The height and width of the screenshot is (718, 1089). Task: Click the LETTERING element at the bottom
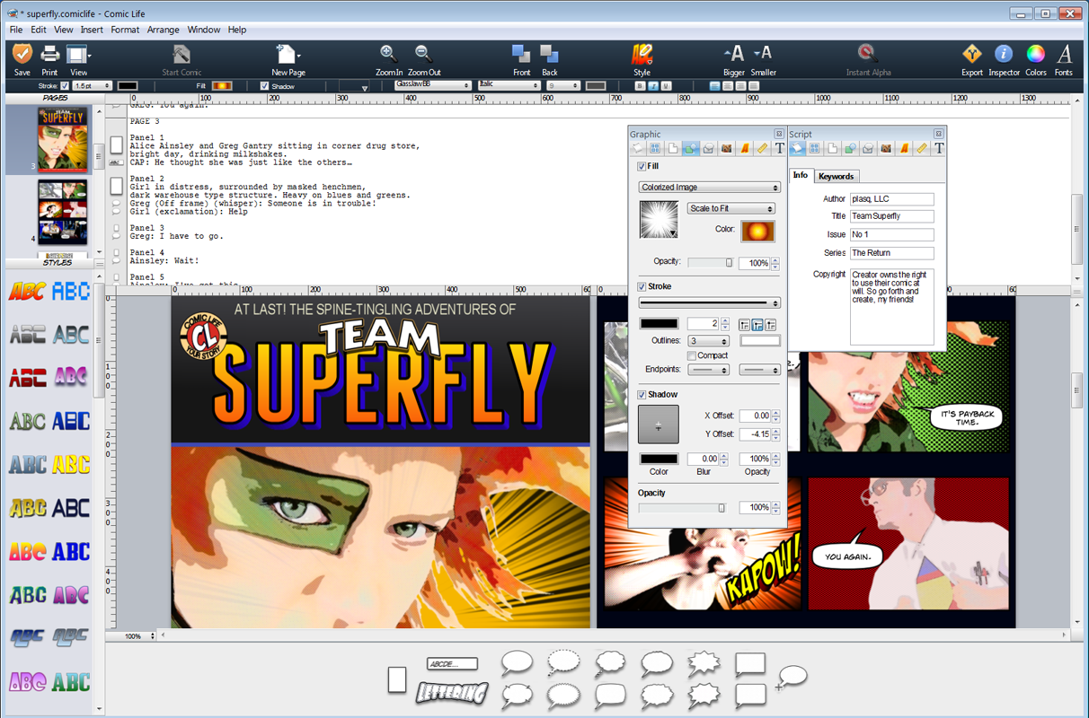click(x=452, y=692)
